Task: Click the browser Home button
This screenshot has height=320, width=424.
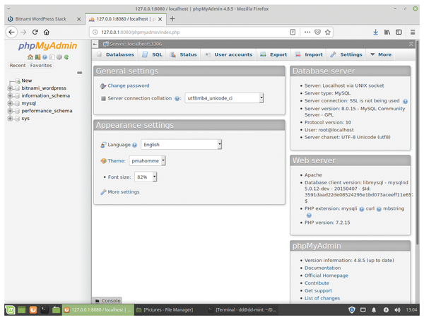Action: pos(46,32)
